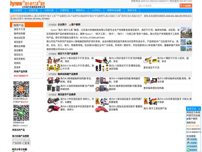Open 阿里巴巴钻铺 in the contact panel
This screenshot has width=202, height=152.
tap(193, 115)
